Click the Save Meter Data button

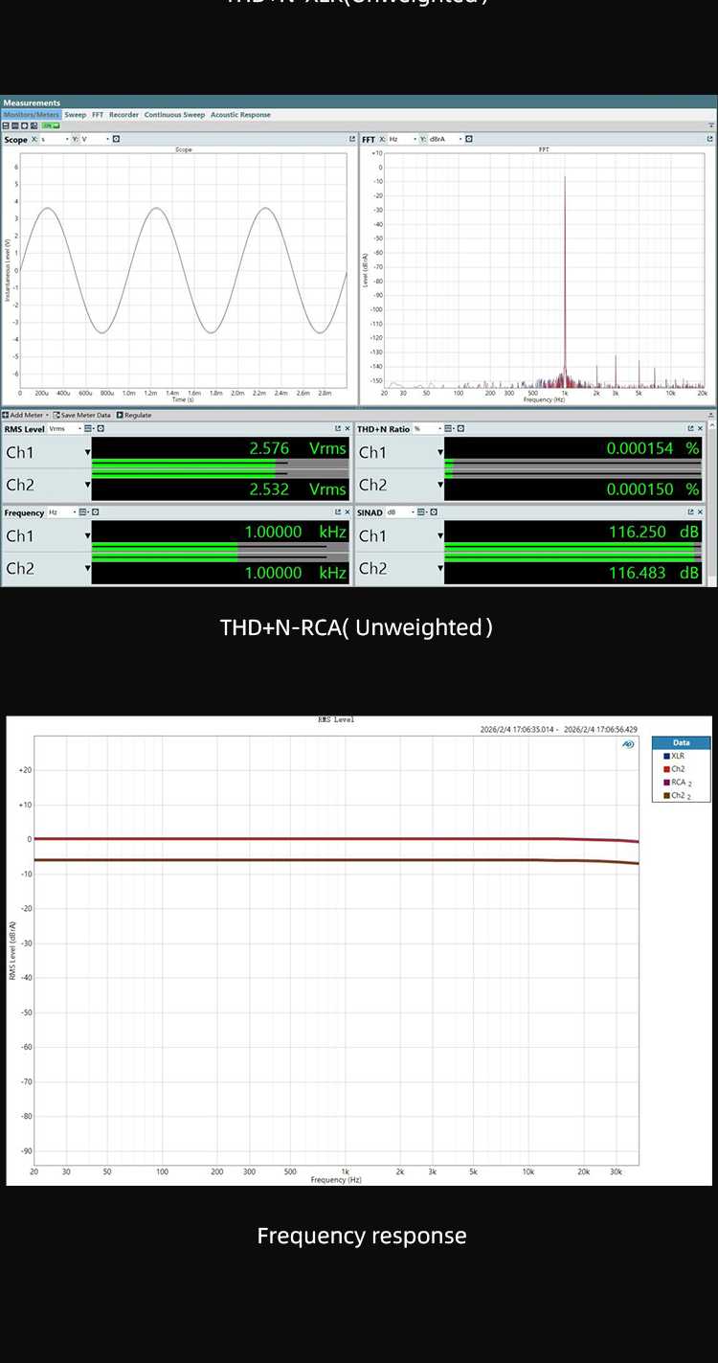click(x=81, y=415)
